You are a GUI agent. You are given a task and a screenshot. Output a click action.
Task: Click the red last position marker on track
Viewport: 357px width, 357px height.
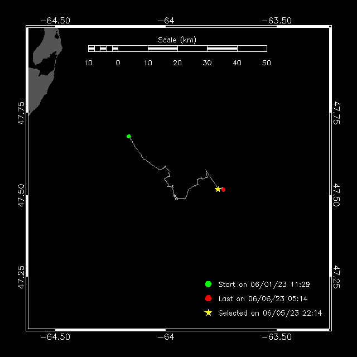pos(223,190)
